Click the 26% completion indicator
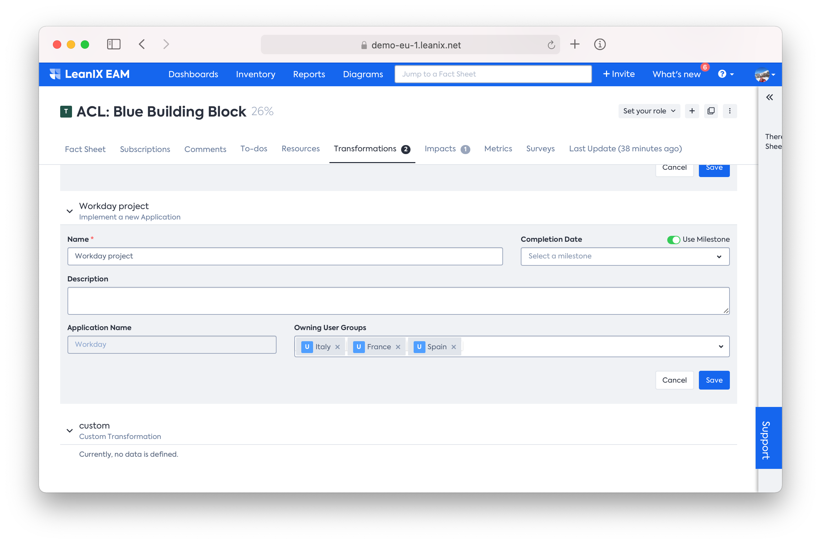The image size is (821, 544). coord(262,111)
